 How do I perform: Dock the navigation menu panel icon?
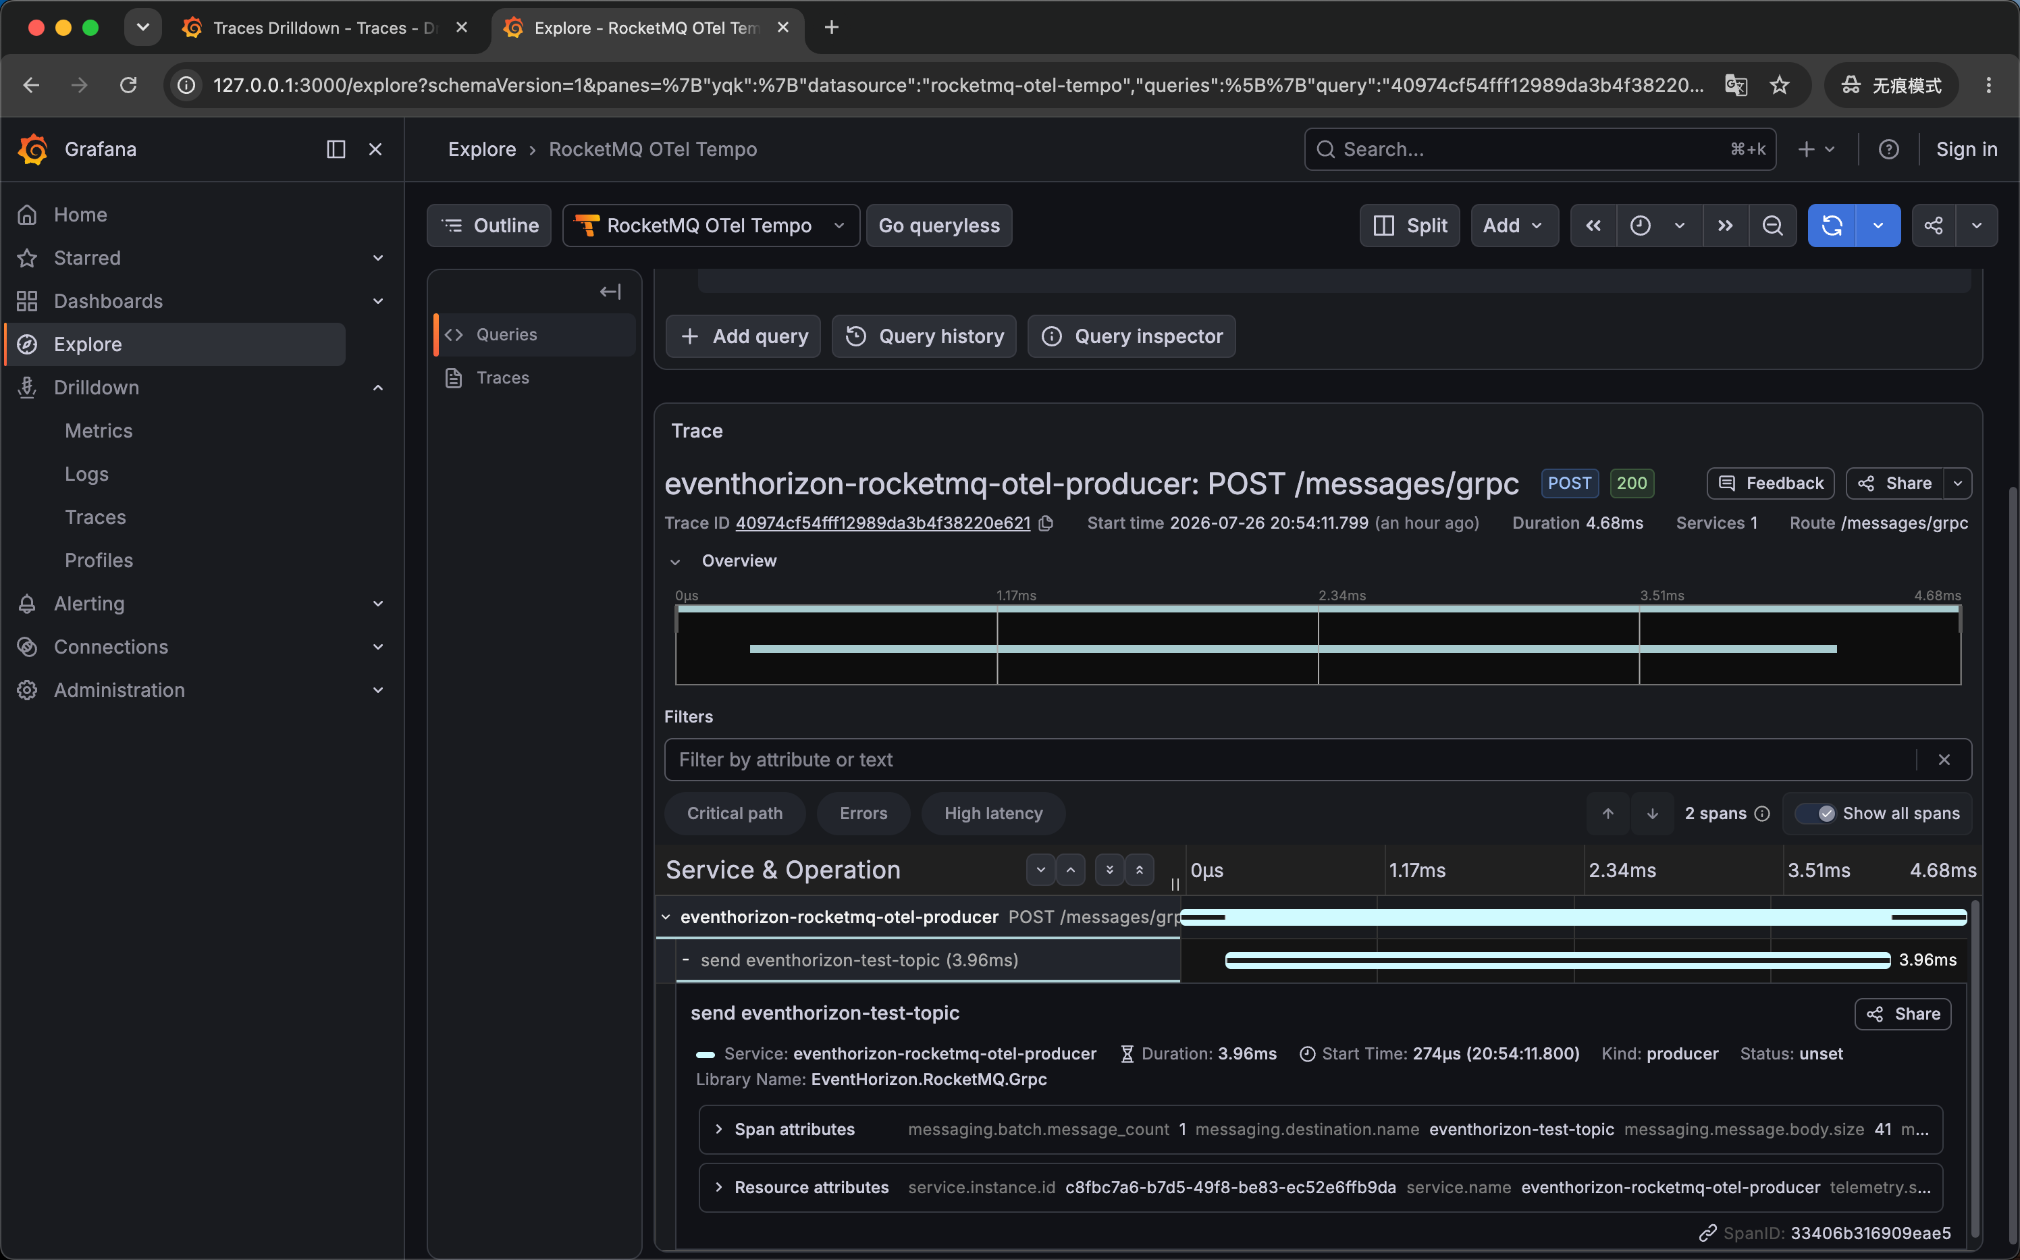(x=336, y=149)
